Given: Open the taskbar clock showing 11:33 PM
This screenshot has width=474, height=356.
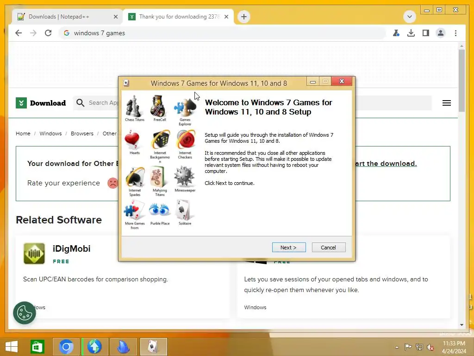Looking at the screenshot, I should click(454, 347).
